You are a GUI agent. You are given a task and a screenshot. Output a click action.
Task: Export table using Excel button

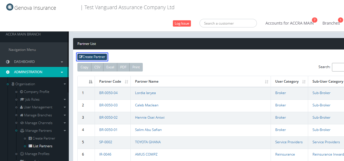110,67
